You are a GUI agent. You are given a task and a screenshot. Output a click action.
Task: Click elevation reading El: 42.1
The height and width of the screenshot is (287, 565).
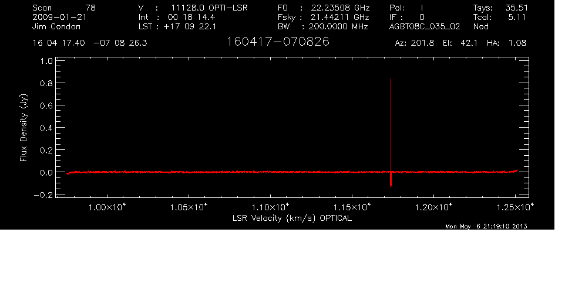click(460, 43)
